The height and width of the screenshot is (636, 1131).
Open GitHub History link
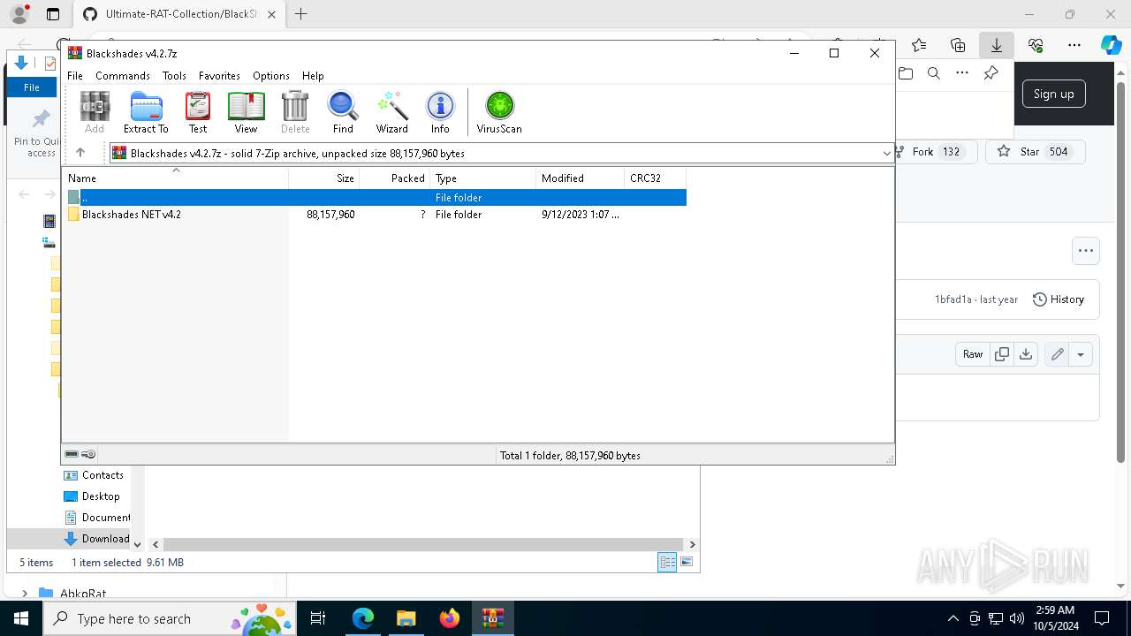pos(1059,299)
